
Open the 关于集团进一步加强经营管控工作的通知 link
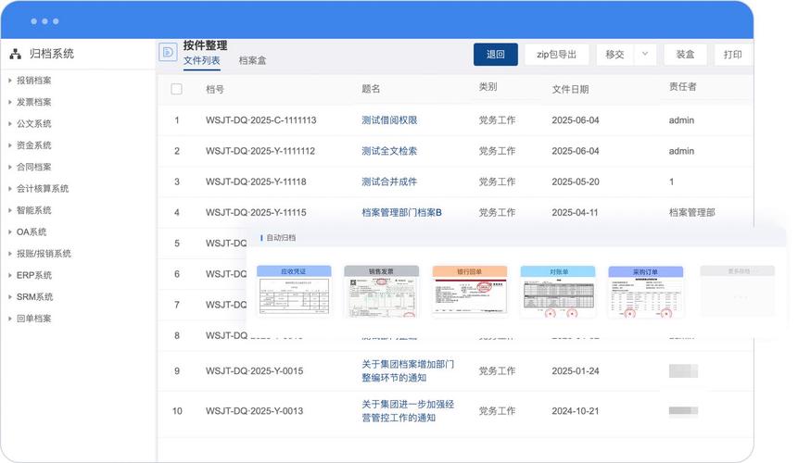(x=408, y=411)
